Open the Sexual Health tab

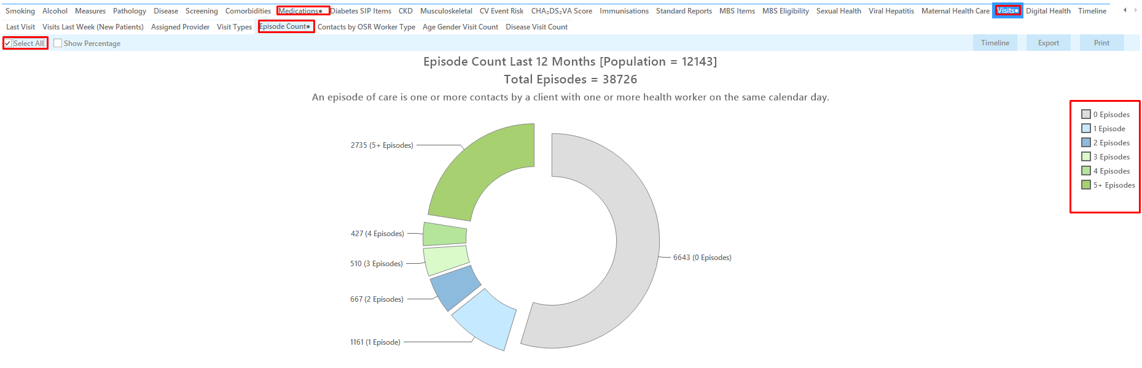(x=839, y=11)
